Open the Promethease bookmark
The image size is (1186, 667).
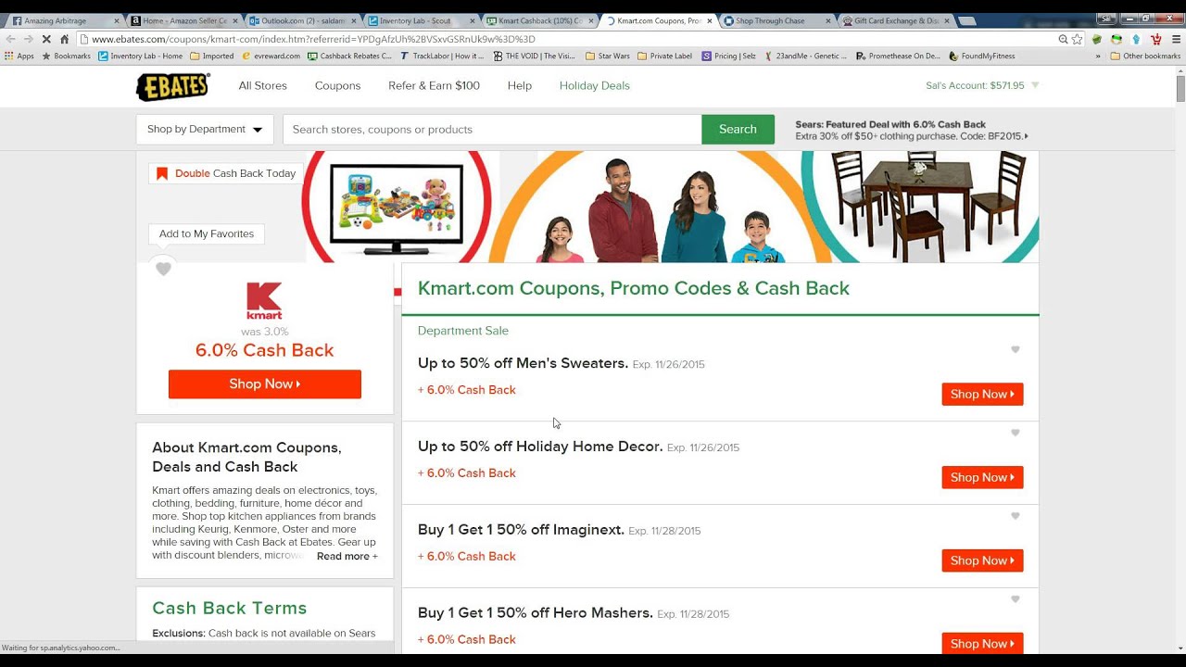tap(898, 56)
